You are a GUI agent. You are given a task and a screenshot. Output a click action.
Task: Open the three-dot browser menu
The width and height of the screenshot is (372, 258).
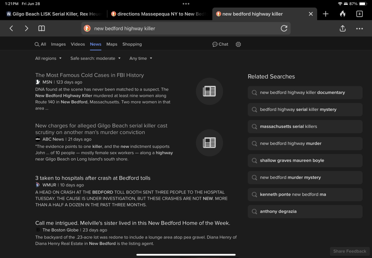tap(359, 28)
